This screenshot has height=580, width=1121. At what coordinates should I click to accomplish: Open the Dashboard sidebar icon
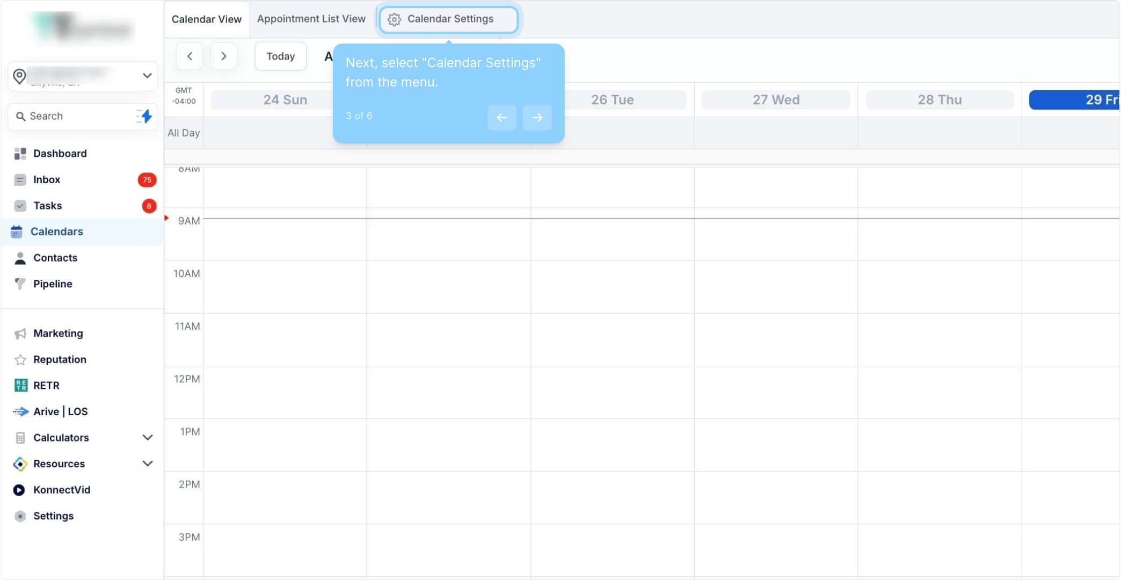click(x=20, y=154)
